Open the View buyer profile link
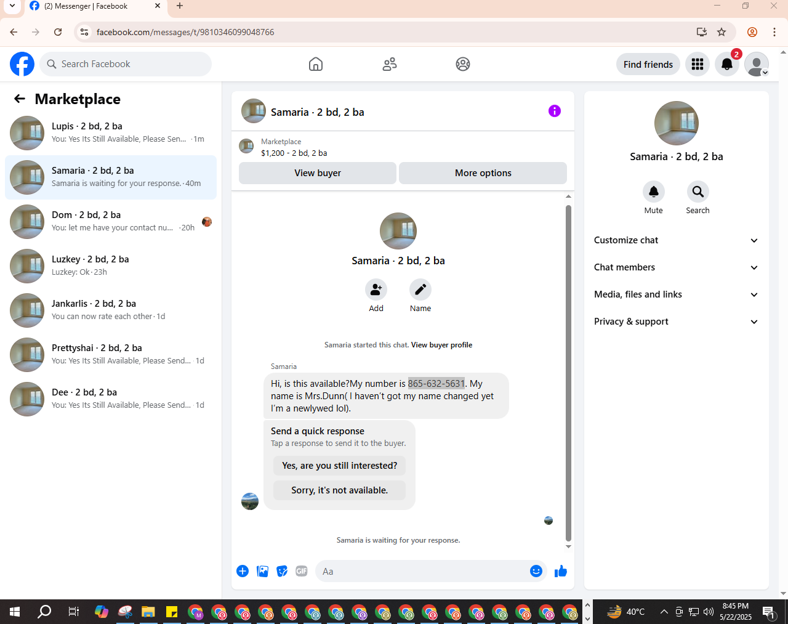788x624 pixels. tap(441, 345)
